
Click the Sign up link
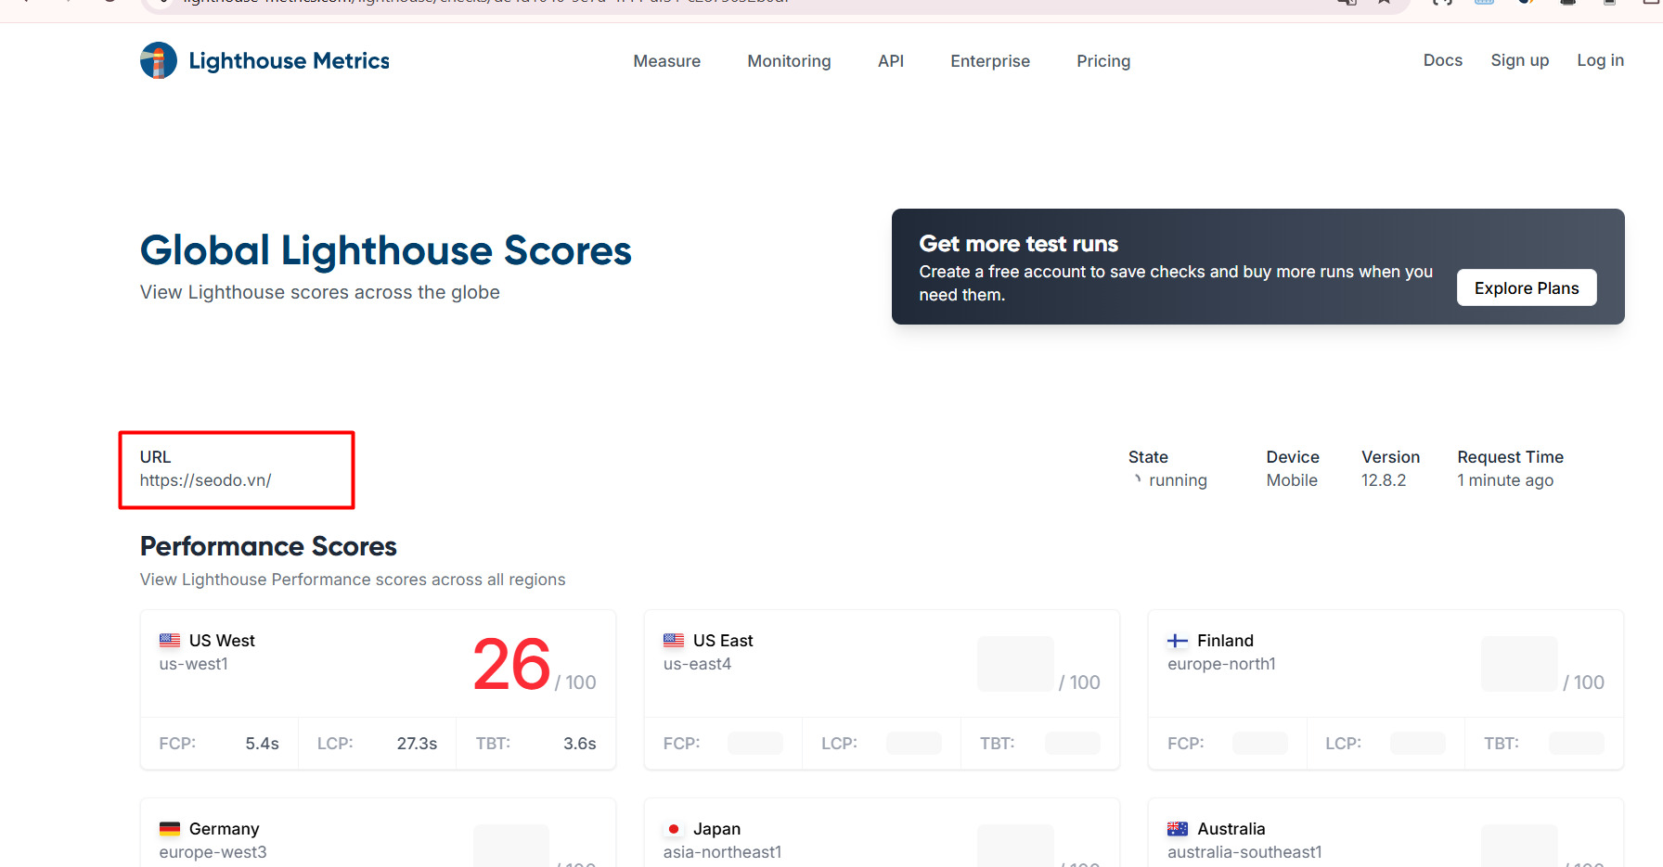click(x=1520, y=60)
